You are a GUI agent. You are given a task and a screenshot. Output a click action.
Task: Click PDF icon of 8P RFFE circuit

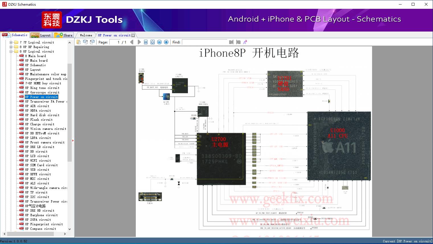[21, 174]
